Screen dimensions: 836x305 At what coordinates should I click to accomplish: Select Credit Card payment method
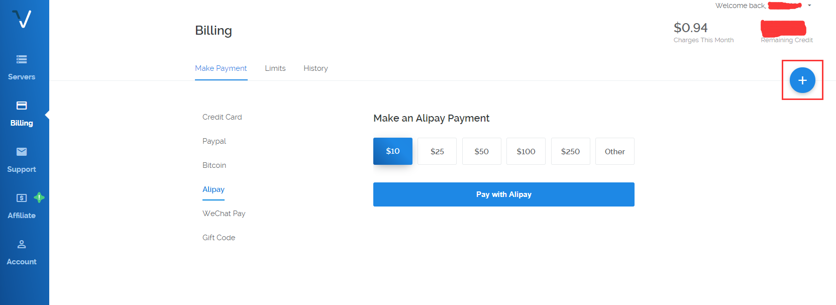click(x=222, y=117)
